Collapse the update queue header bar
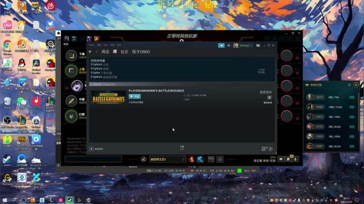Screen dimensions: 364x204 click(182, 84)
